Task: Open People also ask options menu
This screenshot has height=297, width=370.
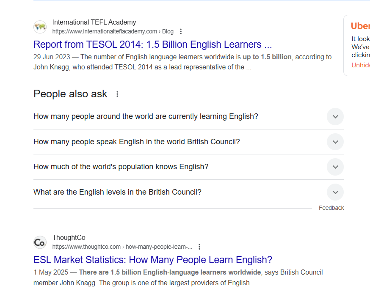Action: pos(117,94)
